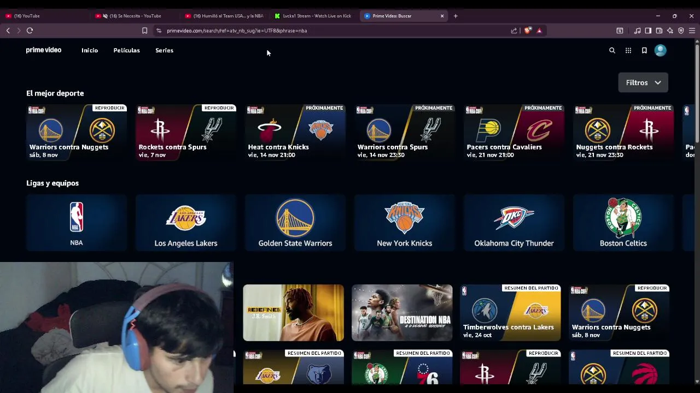Open the apps grid icon in Prime Video
Screen dimensions: 700x393
pyautogui.click(x=628, y=50)
